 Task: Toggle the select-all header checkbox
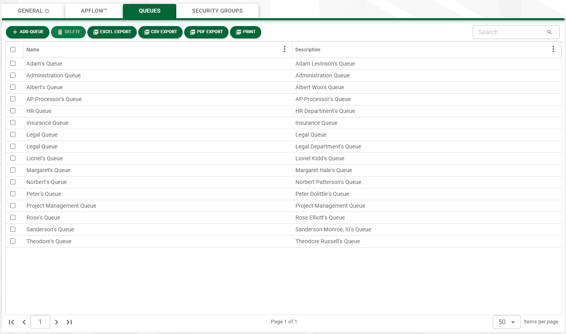(13, 49)
